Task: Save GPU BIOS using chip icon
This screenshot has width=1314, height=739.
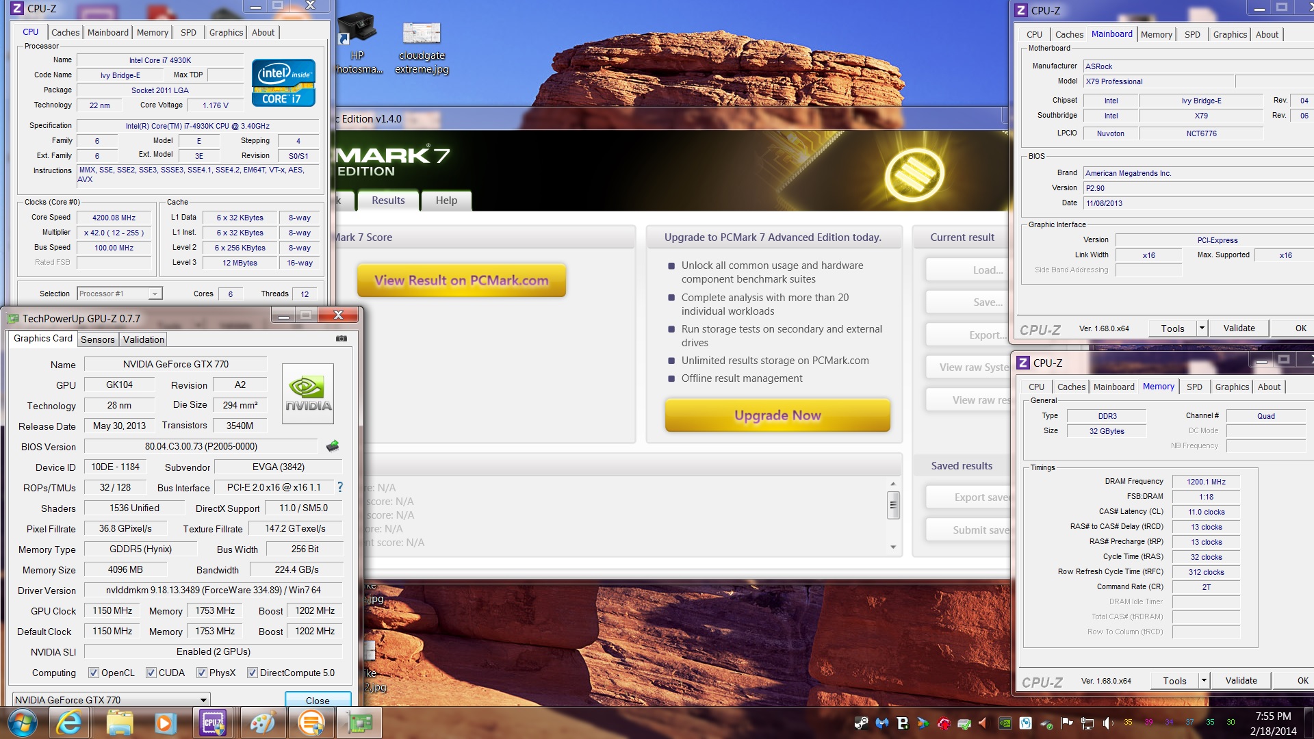Action: [x=333, y=446]
